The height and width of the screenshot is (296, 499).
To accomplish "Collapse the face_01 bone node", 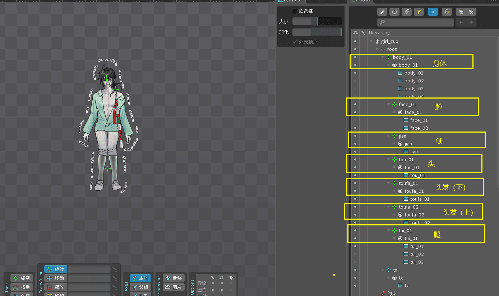I will pyautogui.click(x=388, y=105).
